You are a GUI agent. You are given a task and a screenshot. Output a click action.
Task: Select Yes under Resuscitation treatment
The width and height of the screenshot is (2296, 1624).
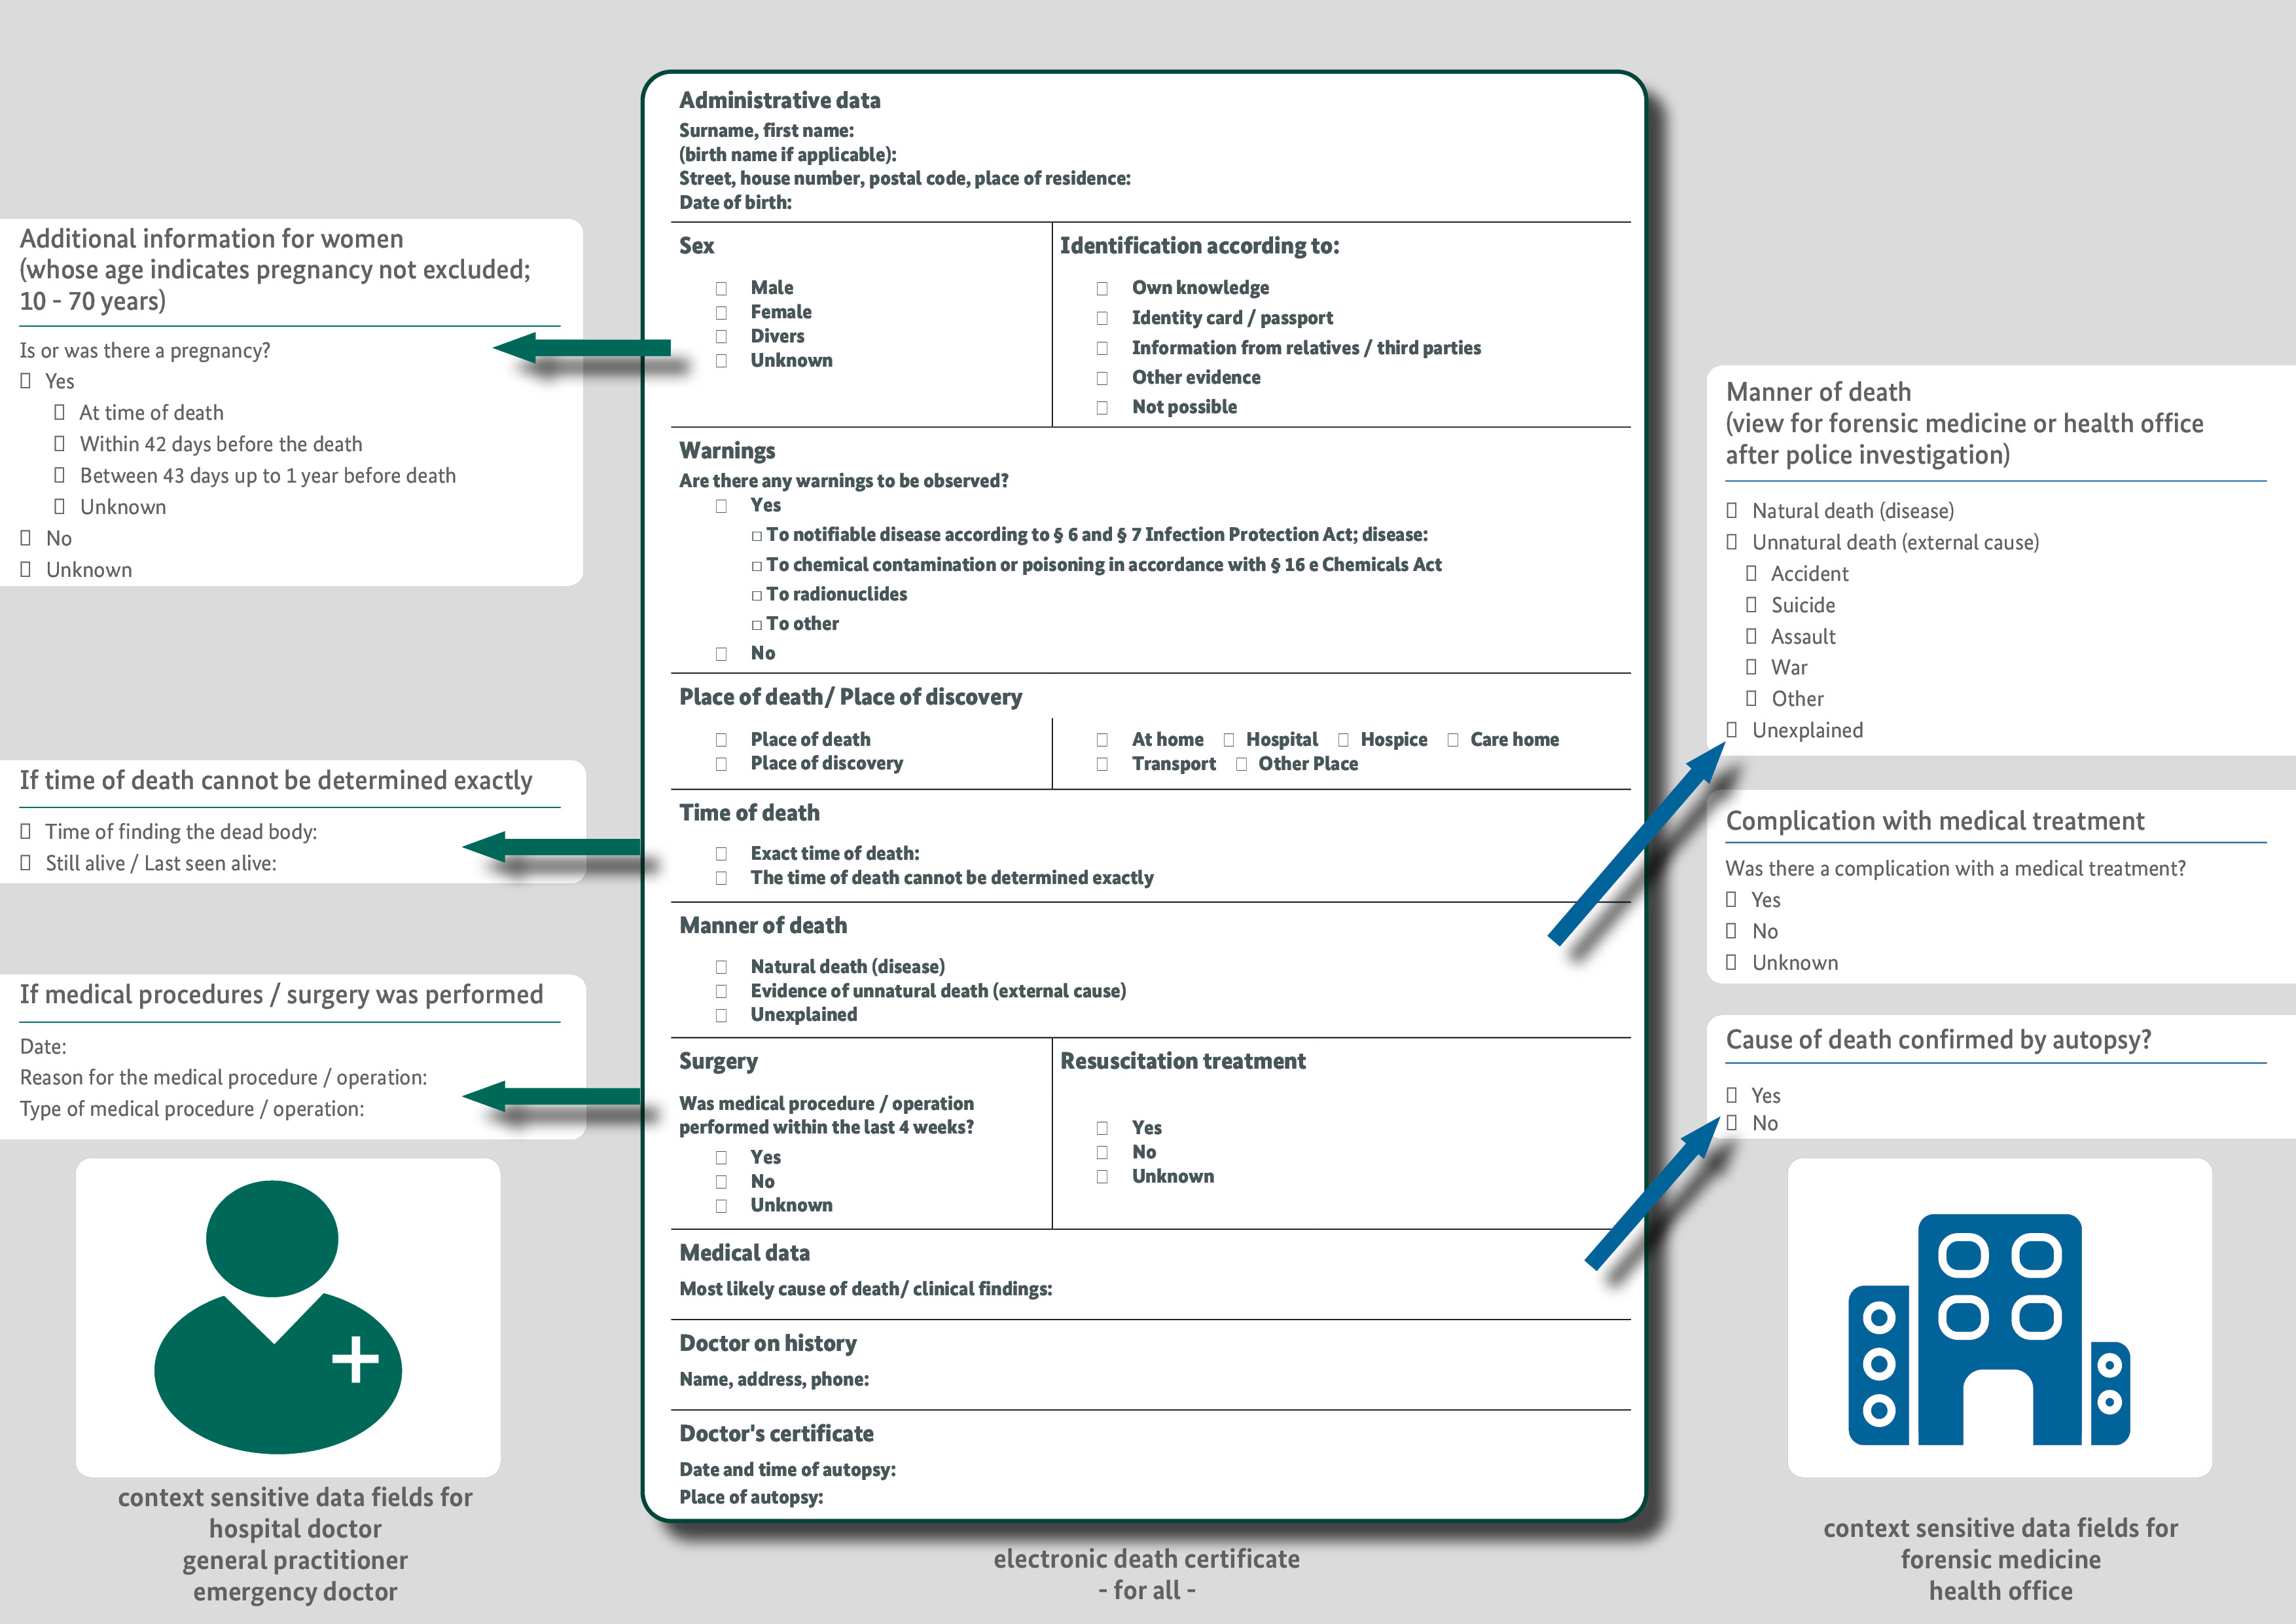coord(1102,1128)
